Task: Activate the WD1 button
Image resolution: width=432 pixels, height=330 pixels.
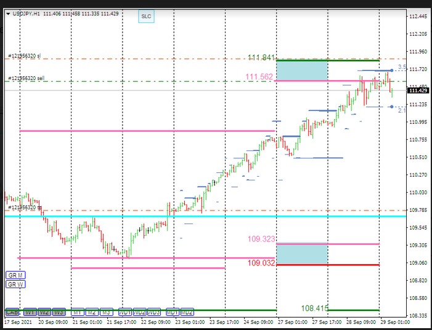Action: point(125,312)
